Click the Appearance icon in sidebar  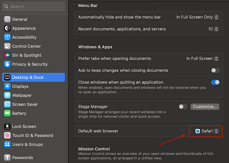tap(7, 28)
